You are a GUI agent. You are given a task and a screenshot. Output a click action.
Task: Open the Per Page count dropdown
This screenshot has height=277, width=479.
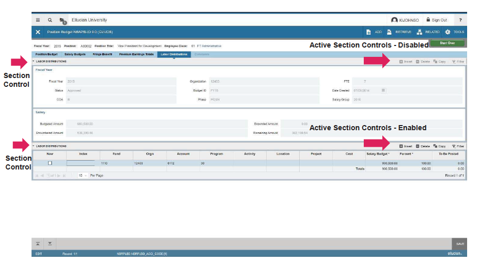coord(82,176)
